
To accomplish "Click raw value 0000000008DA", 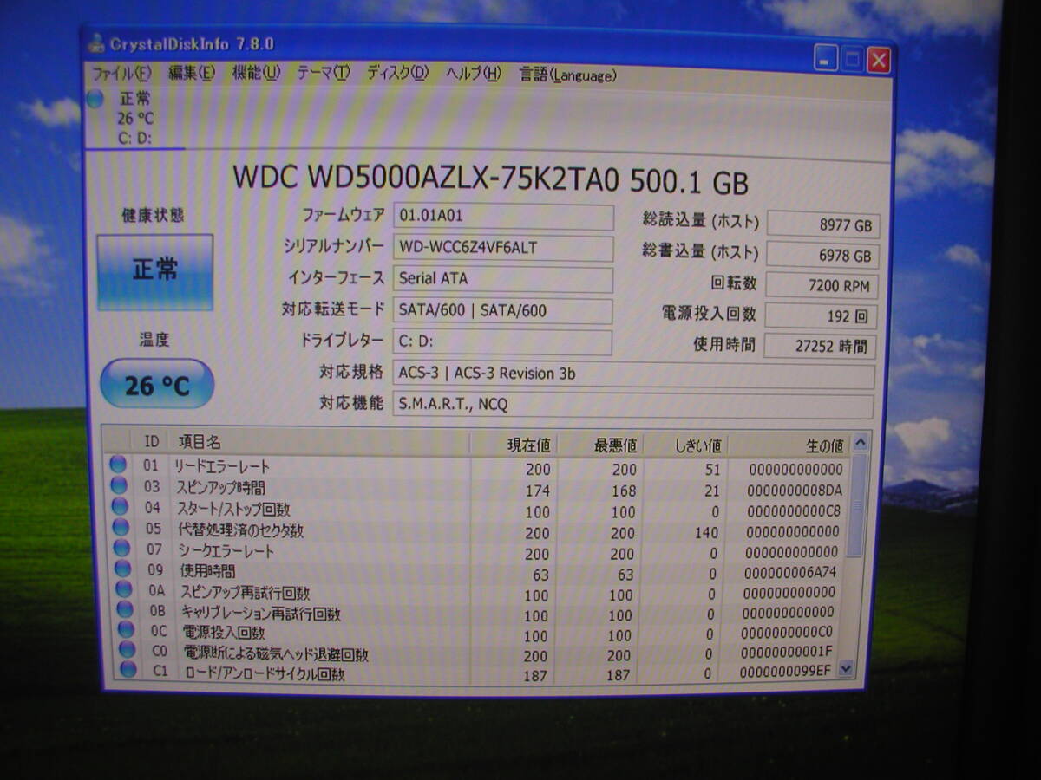I will 794,491.
